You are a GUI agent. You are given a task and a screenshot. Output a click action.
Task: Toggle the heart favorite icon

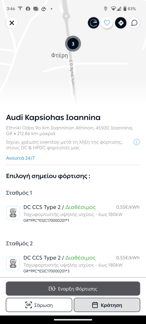coord(107,23)
